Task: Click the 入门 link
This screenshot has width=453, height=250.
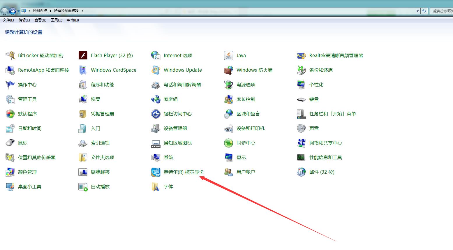Action: coord(96,128)
